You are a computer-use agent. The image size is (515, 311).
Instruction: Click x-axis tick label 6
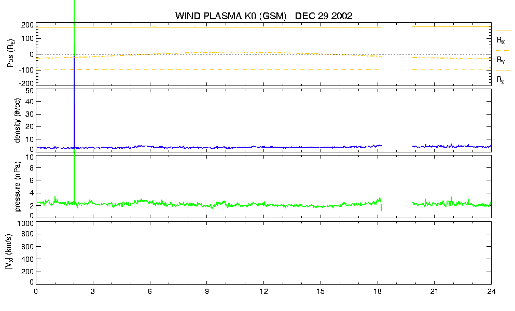click(150, 292)
